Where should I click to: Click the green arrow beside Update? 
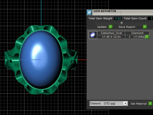point(111,27)
